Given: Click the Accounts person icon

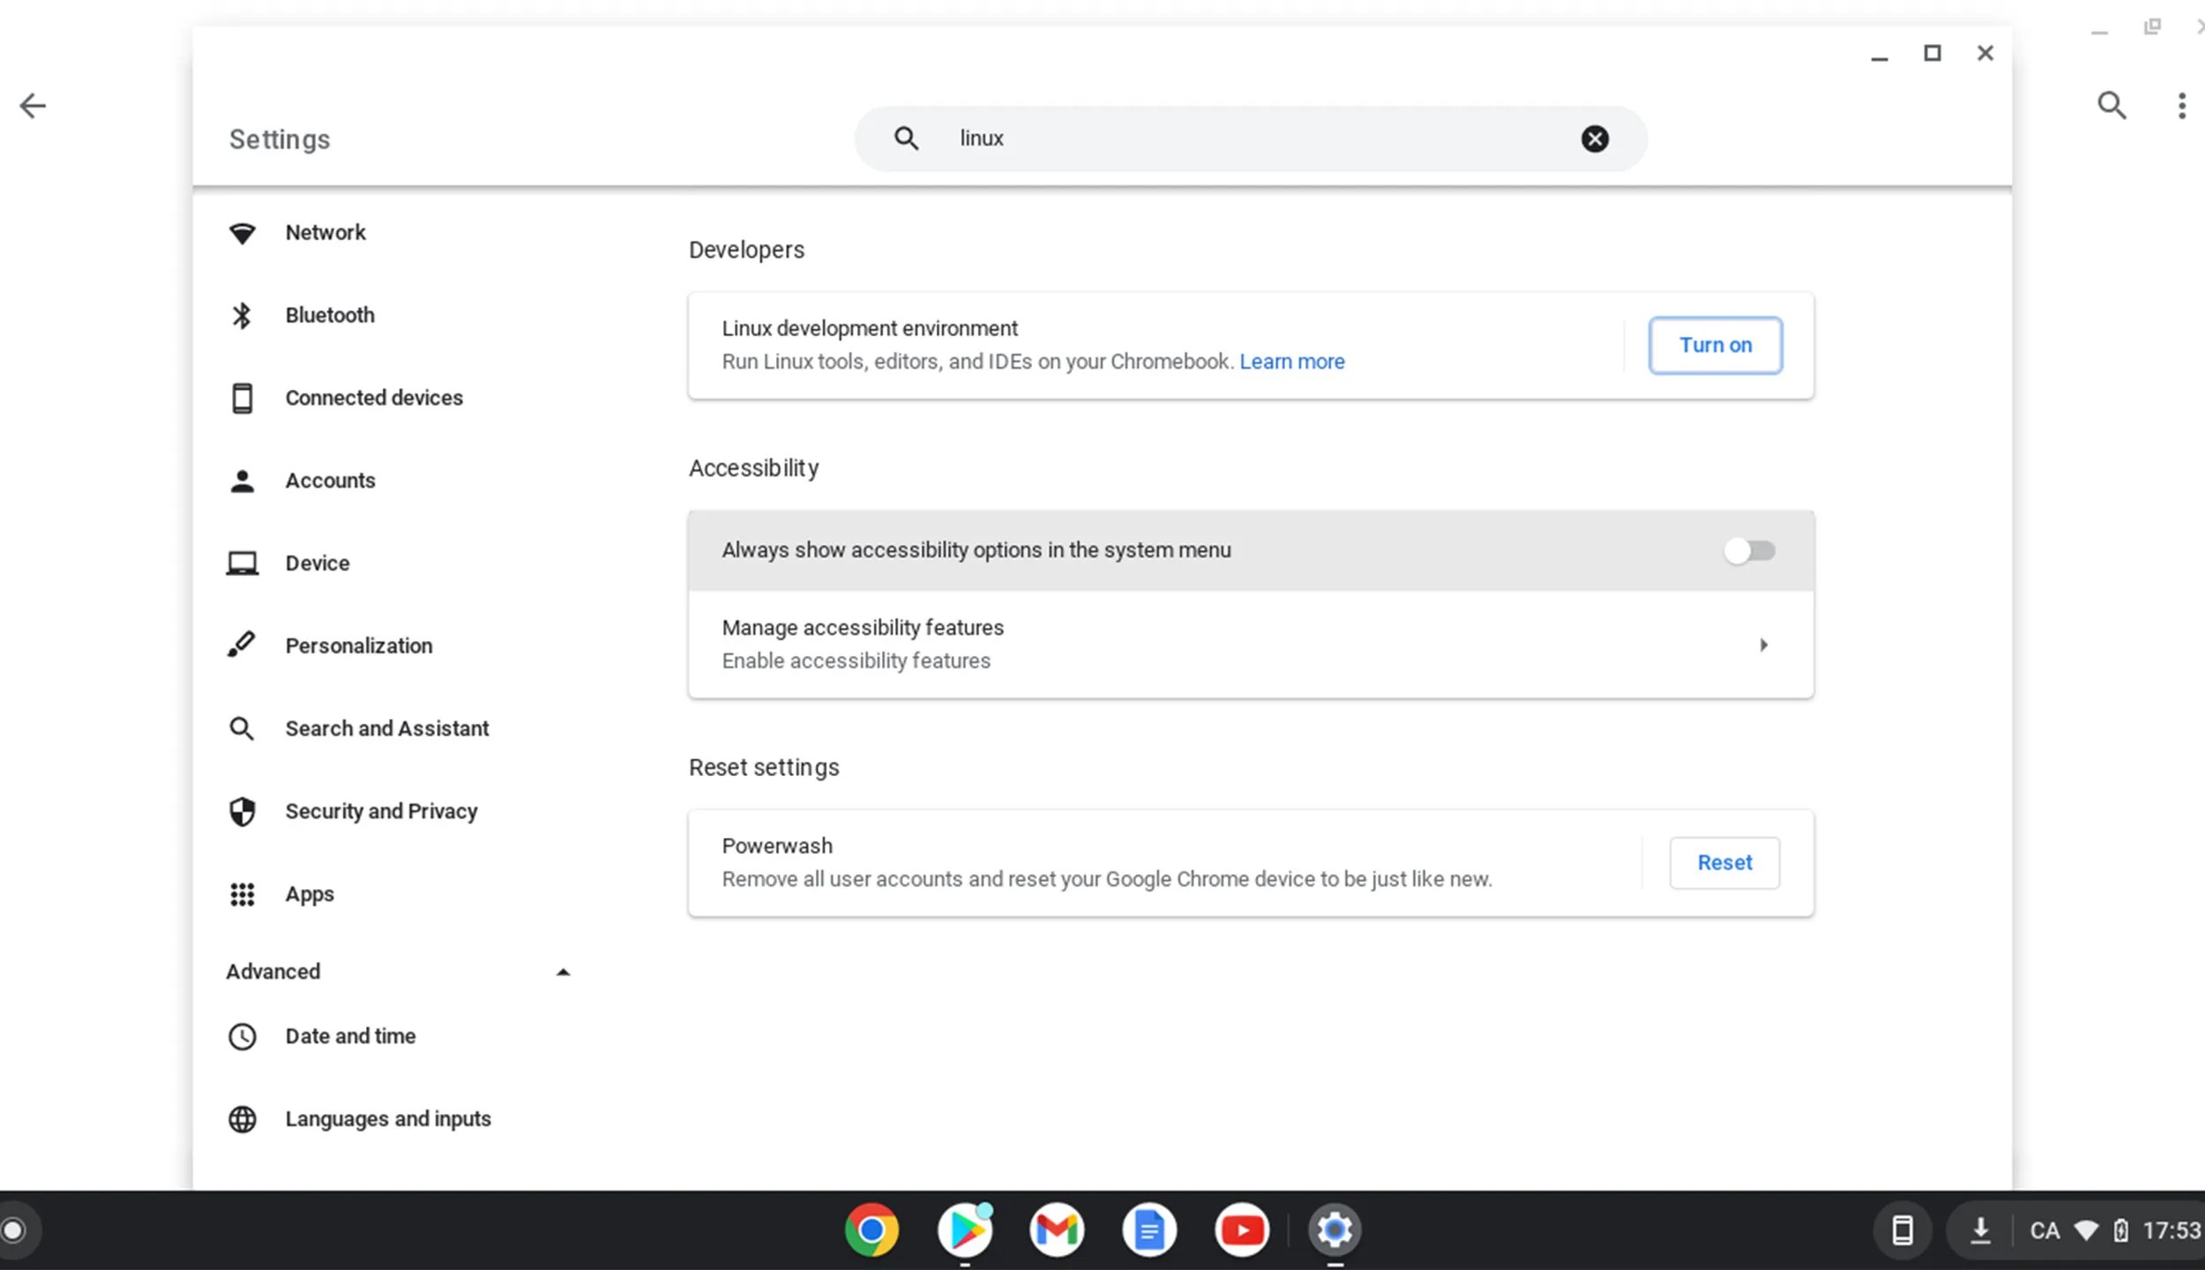Looking at the screenshot, I should 242,480.
